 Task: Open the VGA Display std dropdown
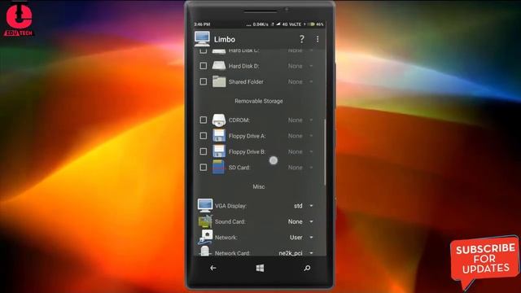pos(304,206)
